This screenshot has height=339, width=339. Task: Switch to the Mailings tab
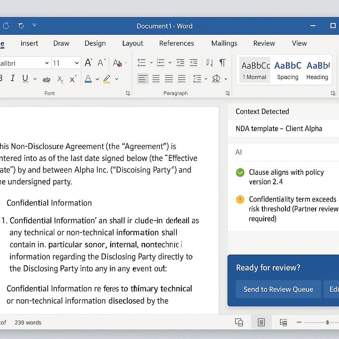pos(224,43)
